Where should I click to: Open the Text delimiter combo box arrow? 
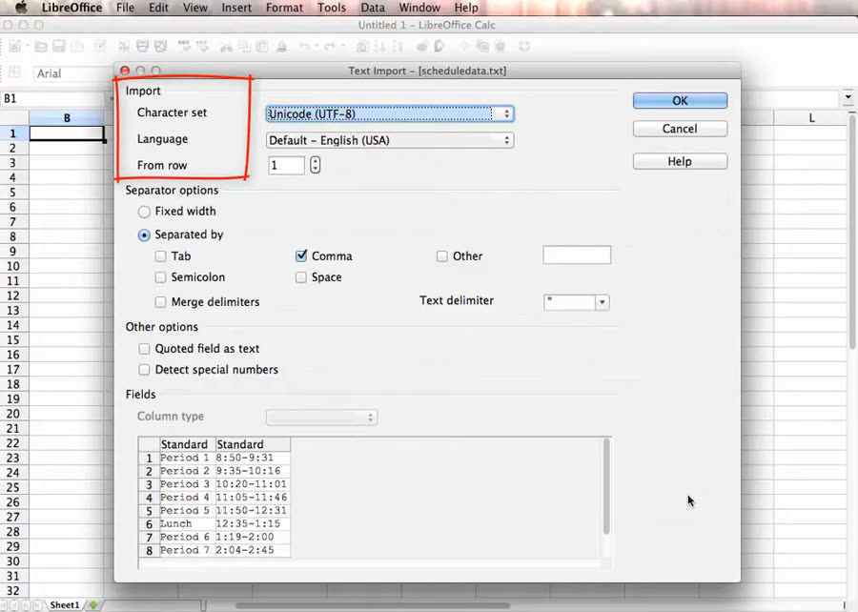tap(602, 302)
